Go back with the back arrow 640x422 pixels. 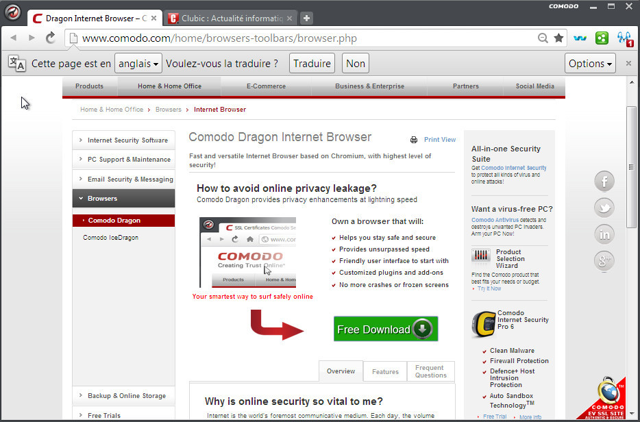point(14,38)
